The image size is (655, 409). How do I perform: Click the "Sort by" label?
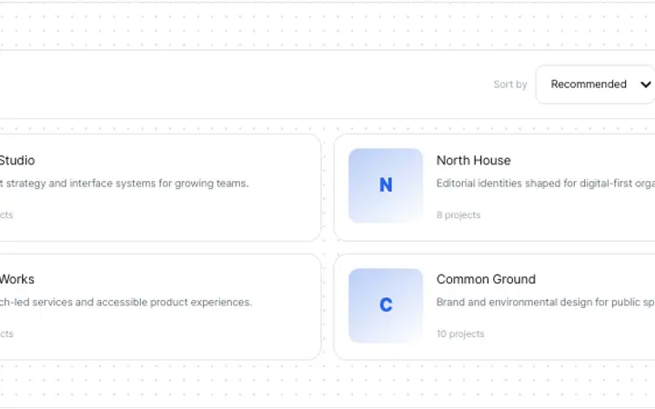(510, 85)
